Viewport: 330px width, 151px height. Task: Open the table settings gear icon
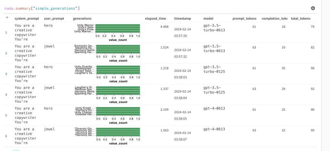[x=313, y=8]
